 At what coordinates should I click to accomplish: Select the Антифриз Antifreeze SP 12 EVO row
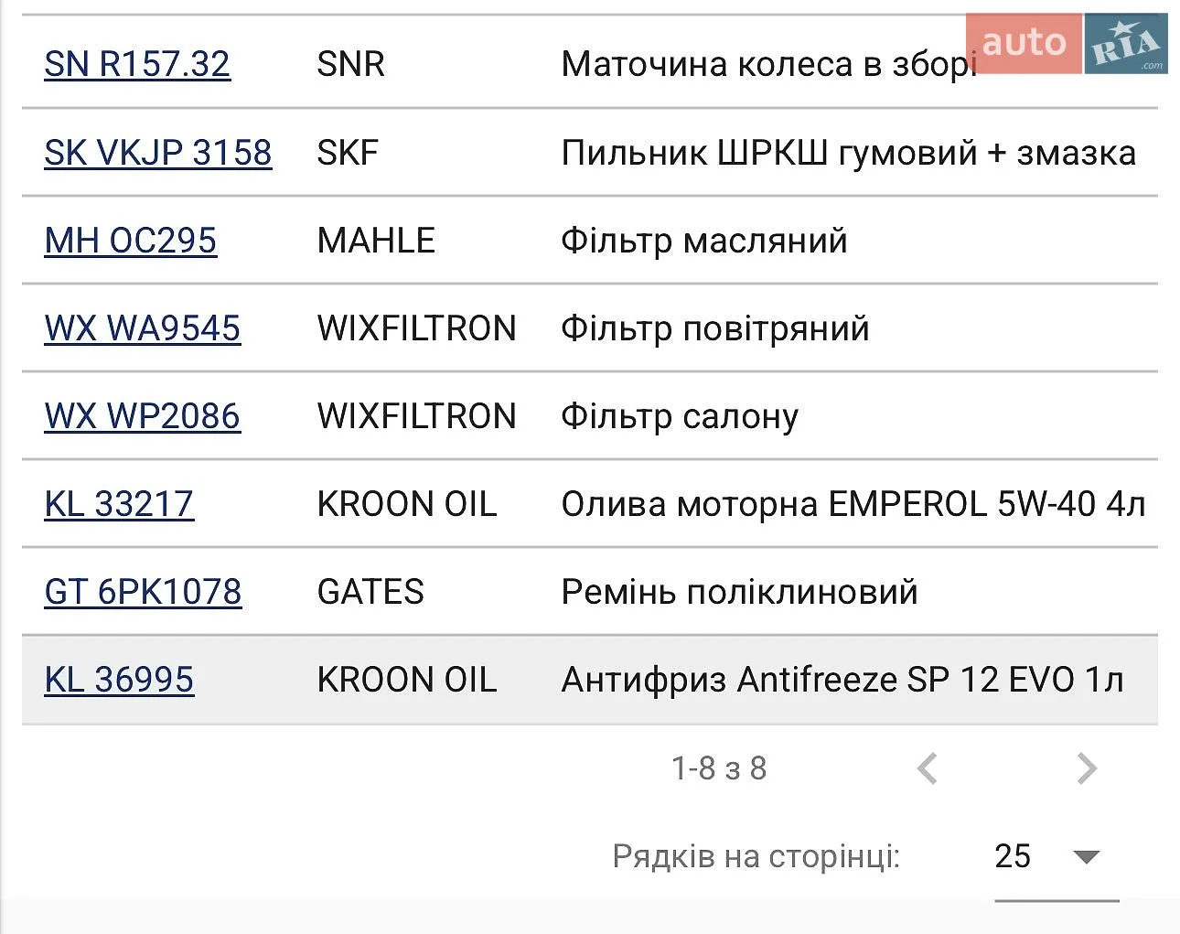click(x=590, y=680)
